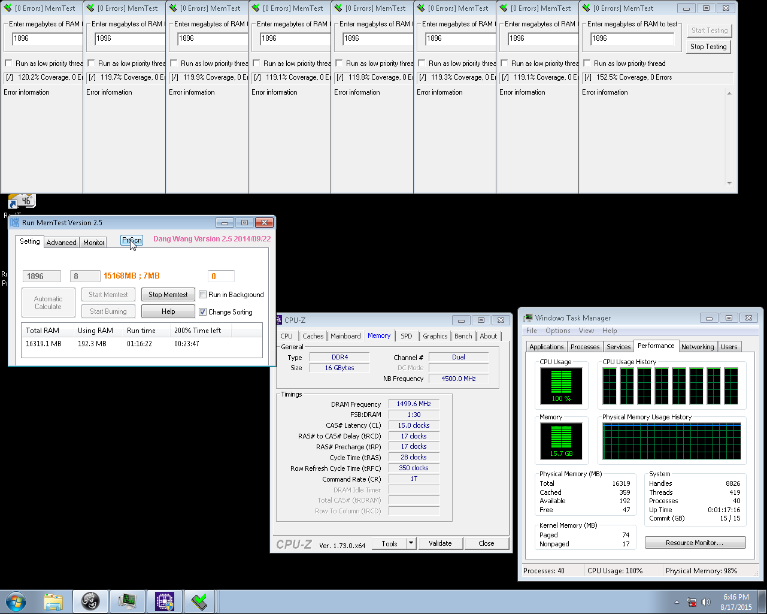Click Validate button in CPU-Z

(x=440, y=543)
